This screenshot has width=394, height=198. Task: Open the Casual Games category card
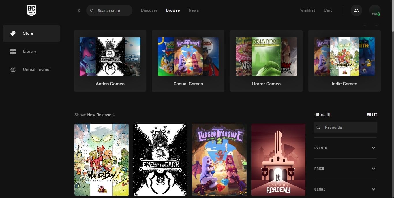pos(188,61)
